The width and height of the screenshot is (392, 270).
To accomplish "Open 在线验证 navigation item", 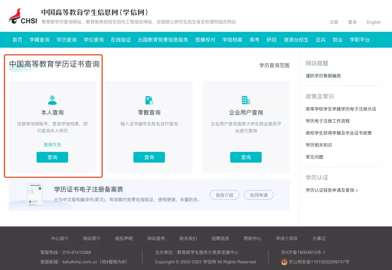I will click(x=121, y=40).
